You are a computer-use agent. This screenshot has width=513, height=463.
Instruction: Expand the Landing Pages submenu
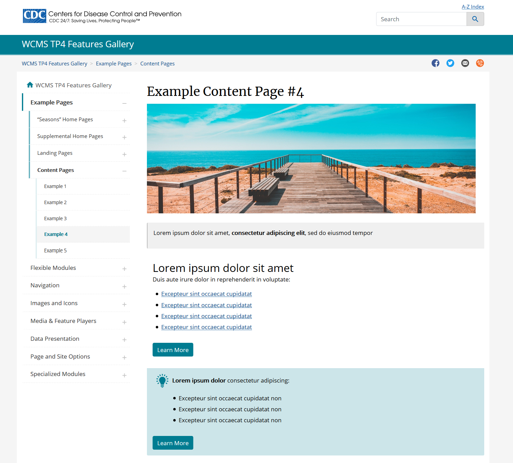coord(124,154)
